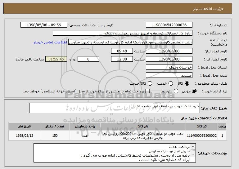Click the تعداد / مقدار column header
This screenshot has width=239, height=169.
pyautogui.click(x=55, y=127)
